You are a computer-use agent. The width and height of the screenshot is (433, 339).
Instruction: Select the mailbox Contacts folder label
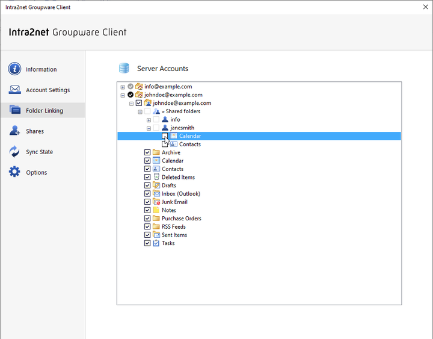coord(173,169)
